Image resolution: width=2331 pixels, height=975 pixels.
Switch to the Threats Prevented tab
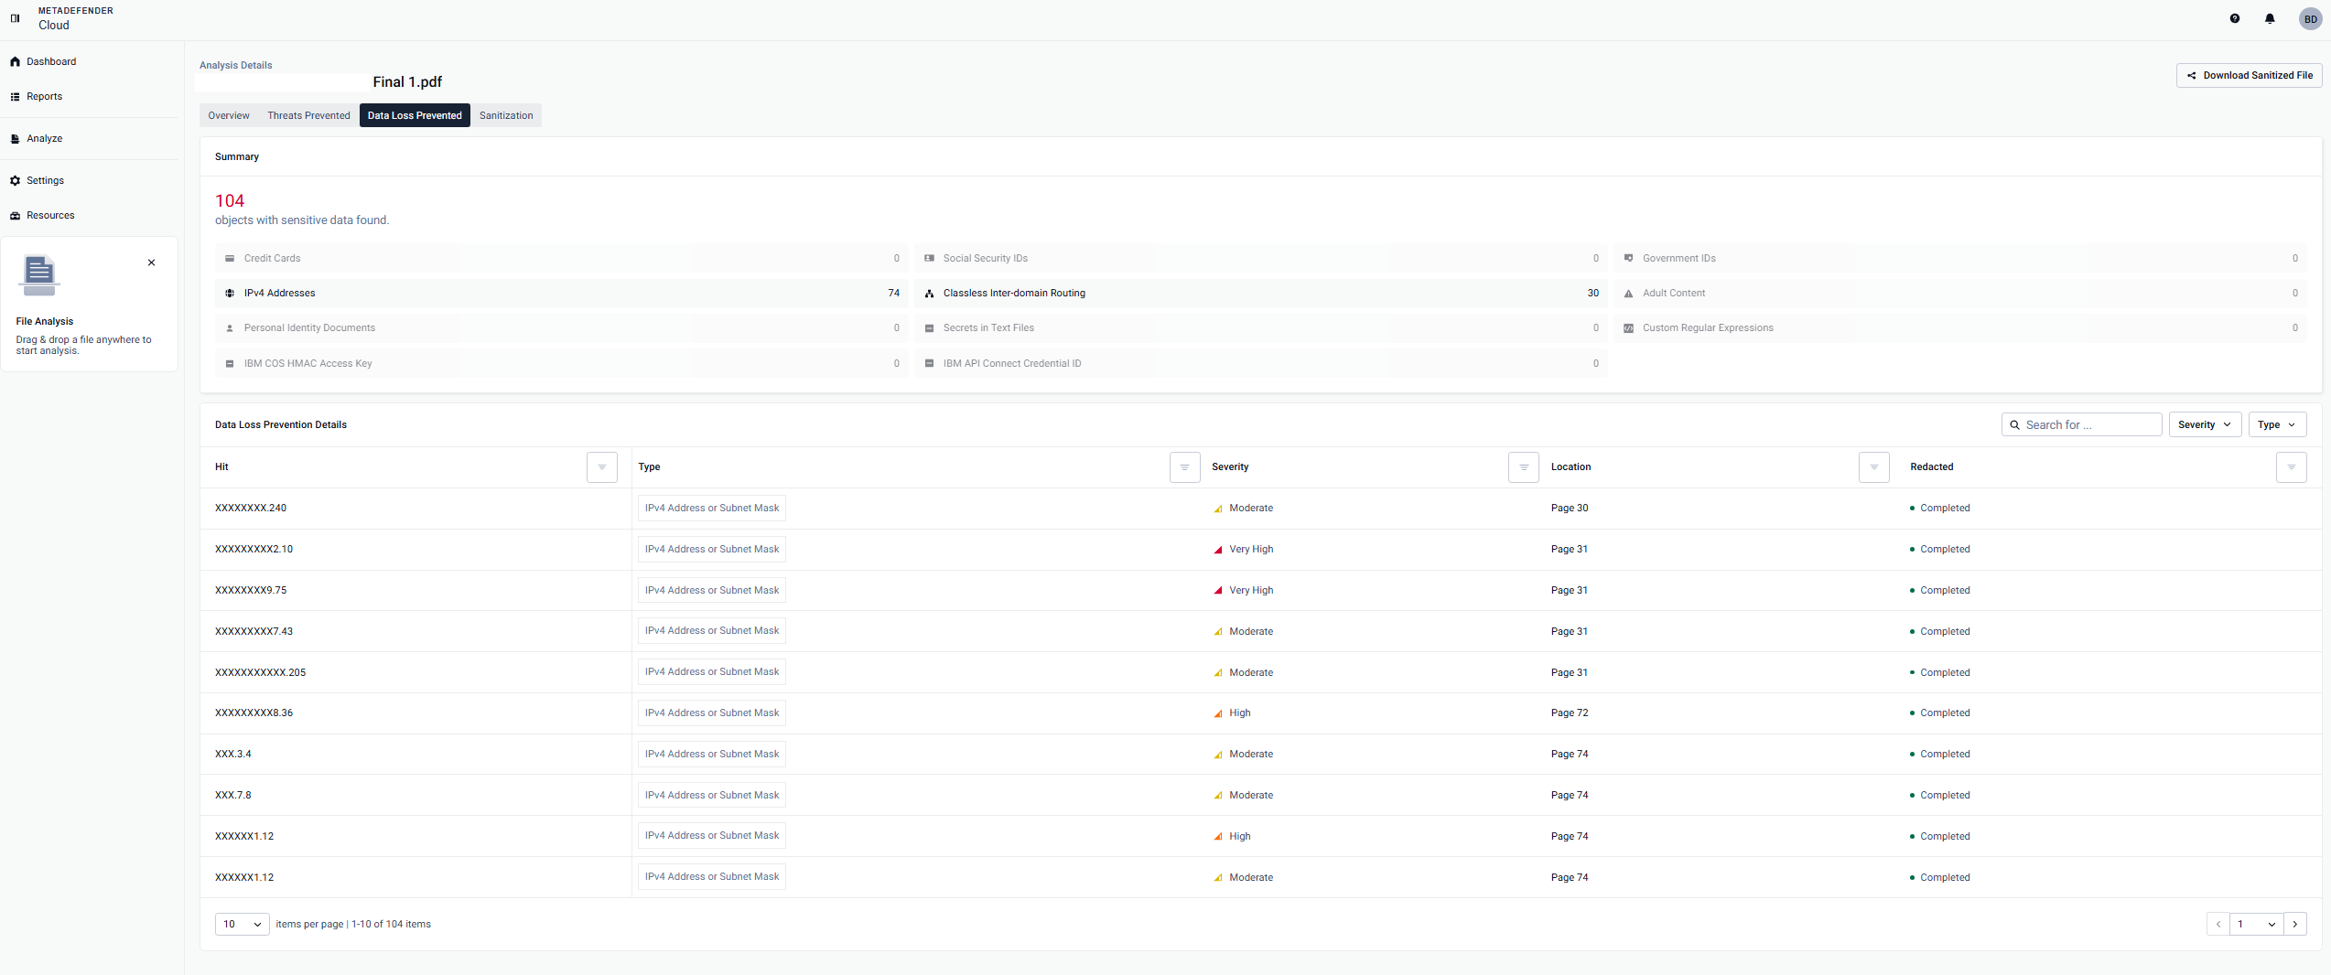click(x=308, y=115)
